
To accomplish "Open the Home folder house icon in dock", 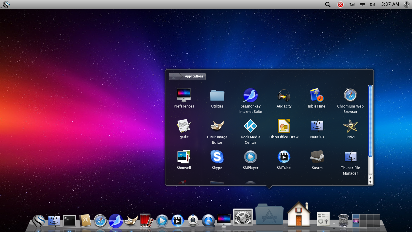I will 299,214.
